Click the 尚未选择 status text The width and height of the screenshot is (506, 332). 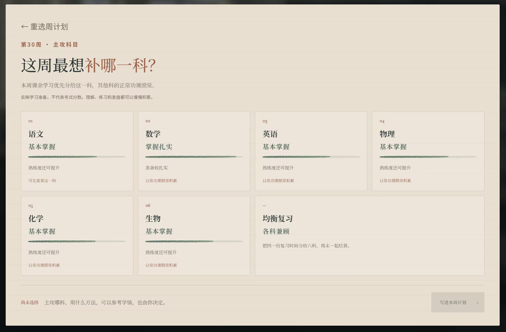pos(30,303)
